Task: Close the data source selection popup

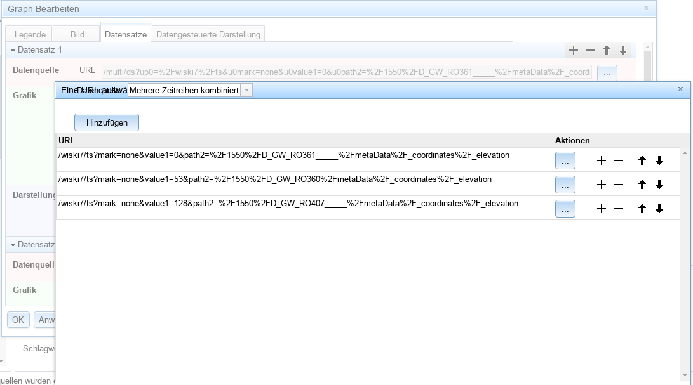Action: [680, 89]
